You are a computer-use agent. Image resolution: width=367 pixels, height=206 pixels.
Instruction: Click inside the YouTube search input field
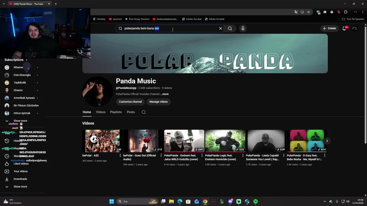pyautogui.click(x=169, y=28)
